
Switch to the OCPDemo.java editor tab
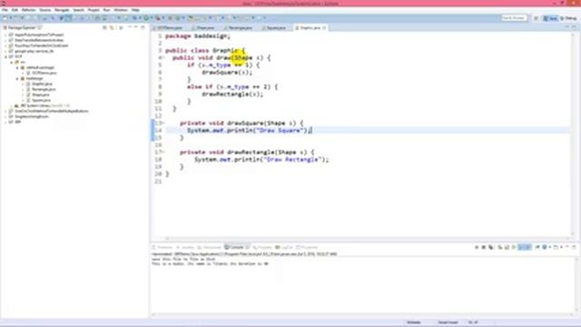click(x=169, y=28)
